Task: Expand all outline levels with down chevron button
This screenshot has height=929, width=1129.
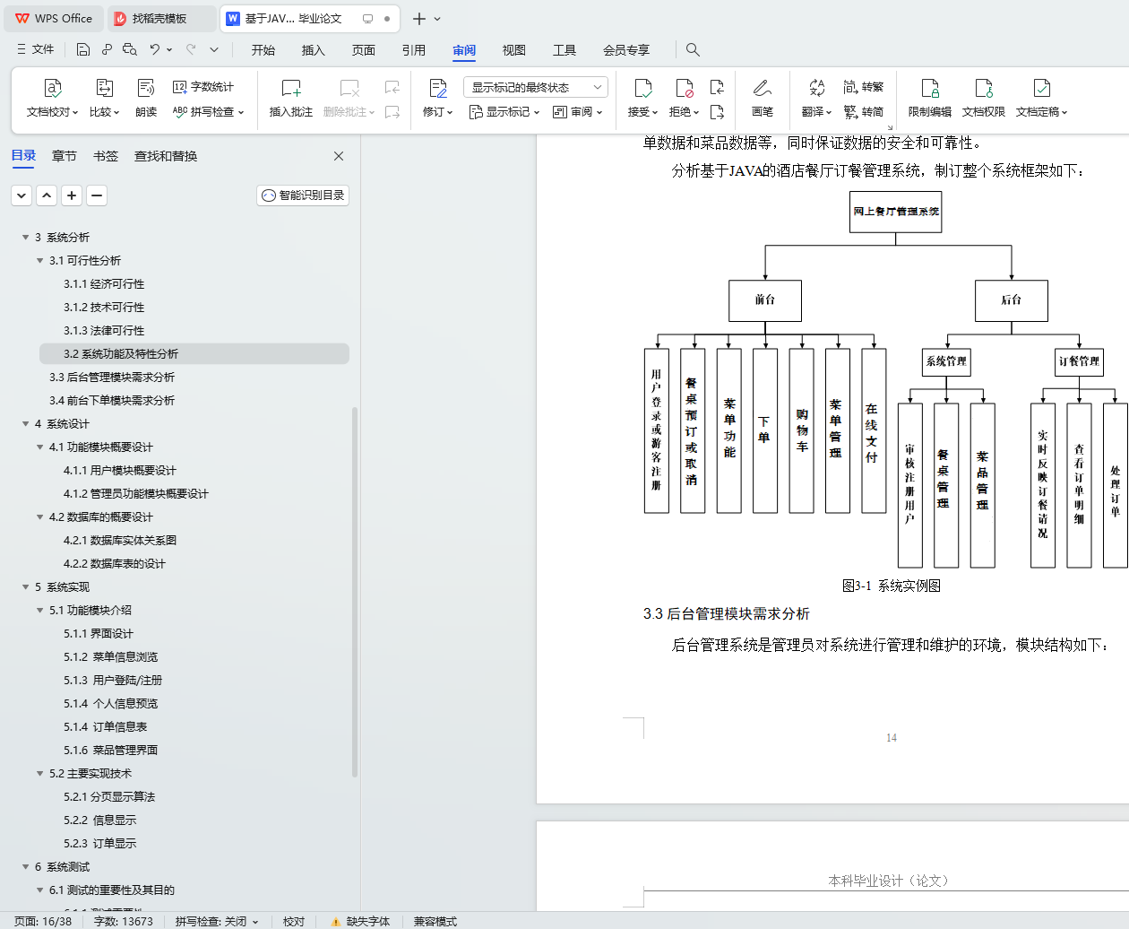Action: (x=22, y=195)
